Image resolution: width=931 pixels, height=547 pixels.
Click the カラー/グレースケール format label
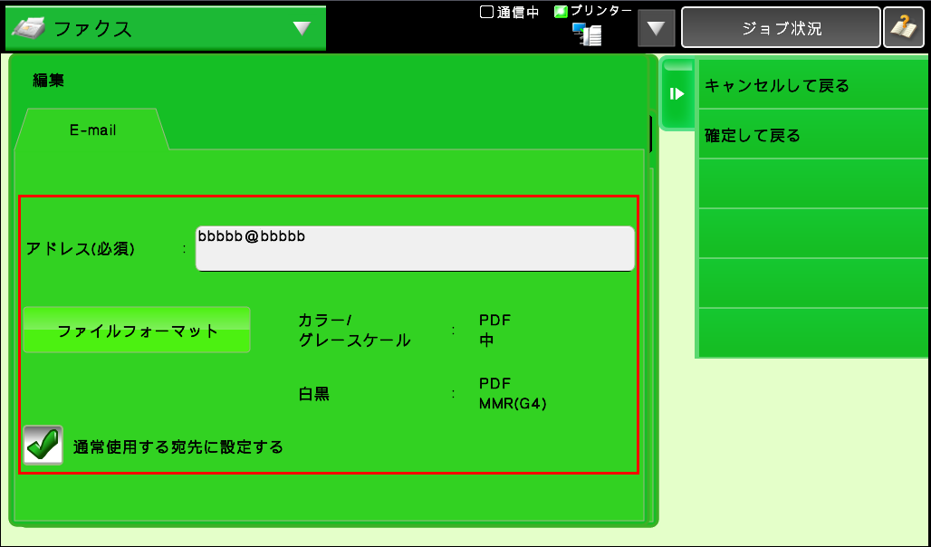(x=354, y=331)
